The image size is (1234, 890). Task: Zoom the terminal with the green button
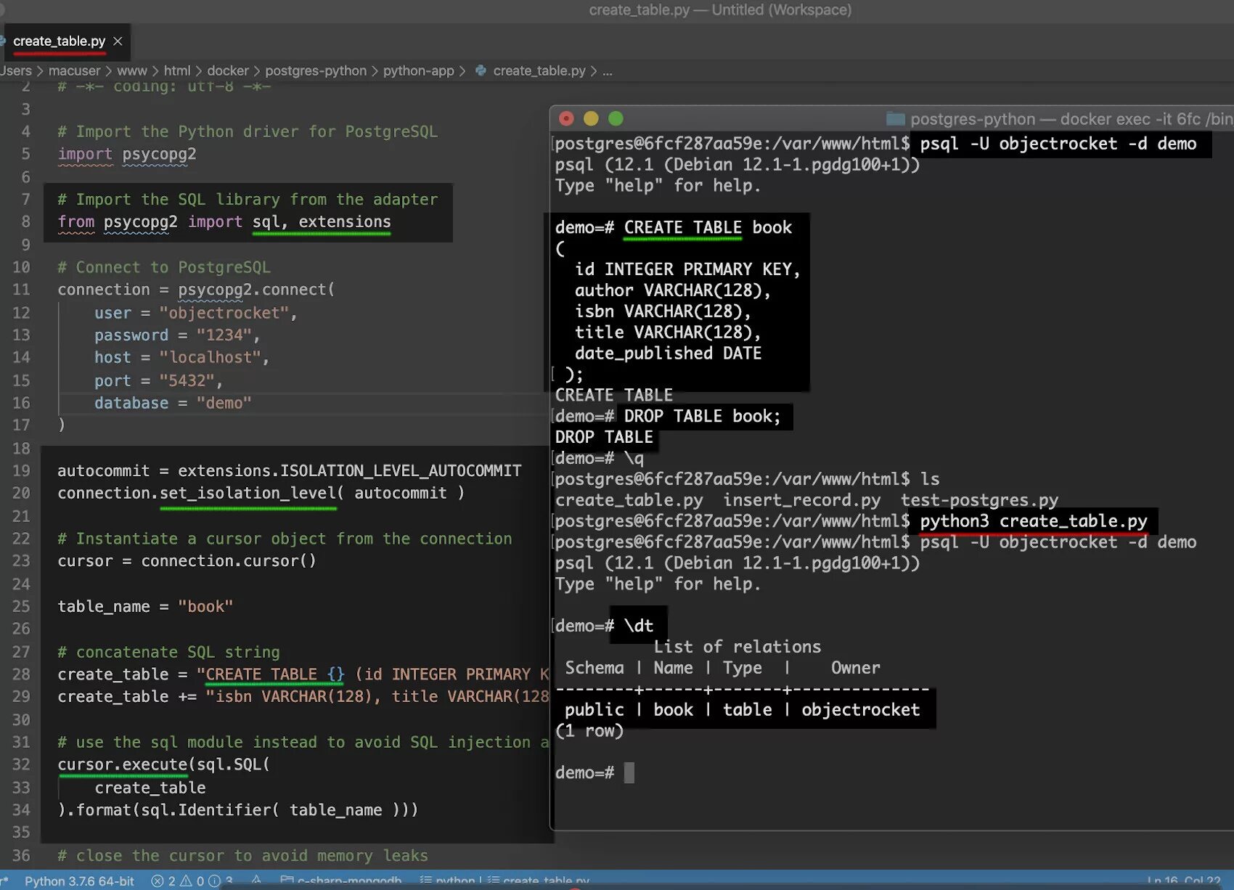[616, 118]
